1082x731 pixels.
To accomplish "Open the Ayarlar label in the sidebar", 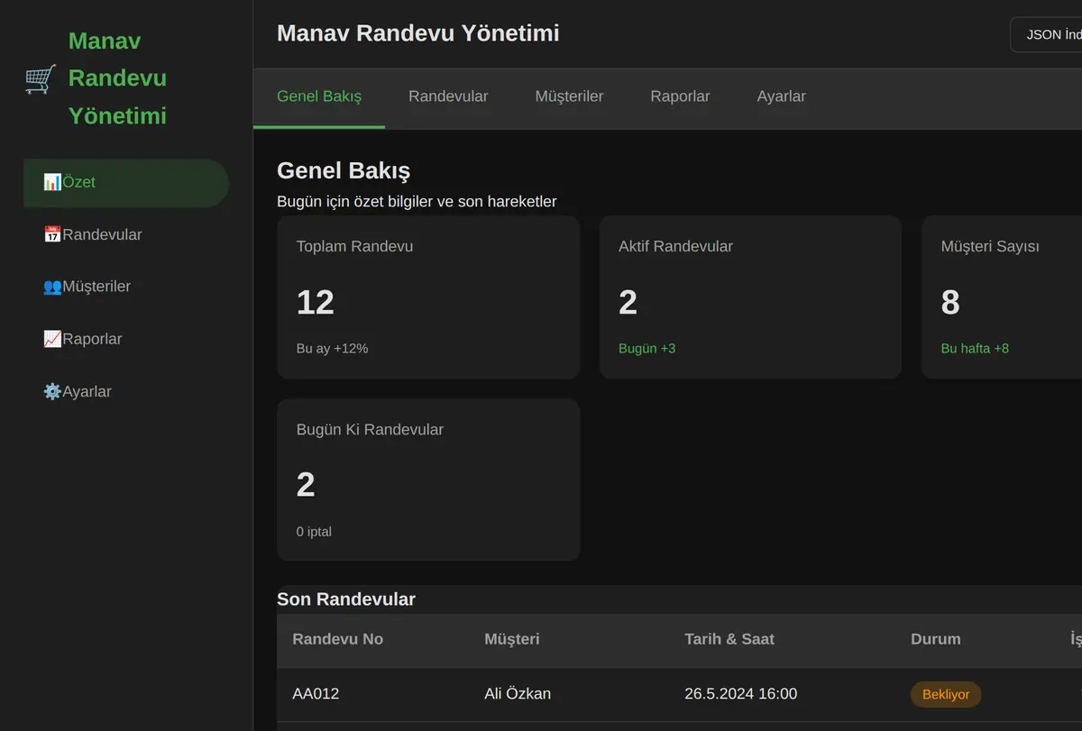I will tap(87, 391).
